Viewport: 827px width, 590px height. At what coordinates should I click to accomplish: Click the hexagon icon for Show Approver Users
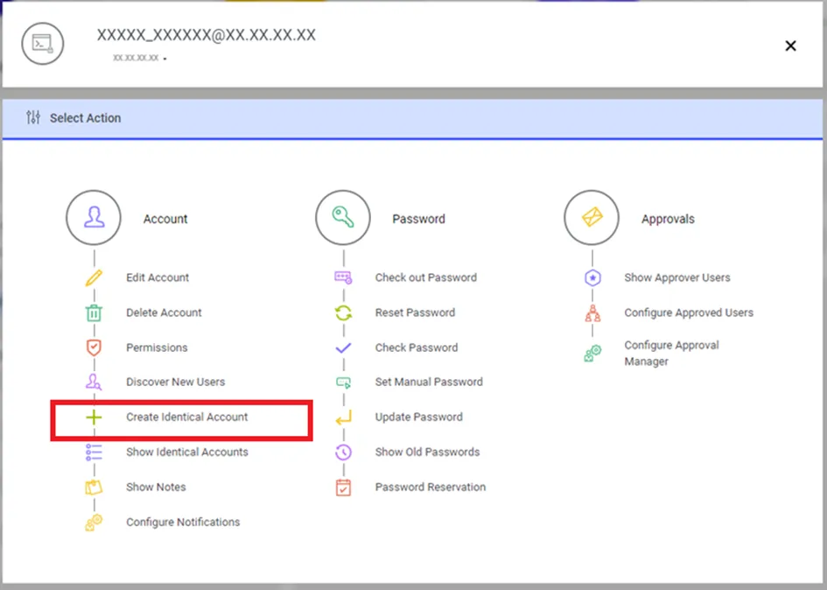(592, 277)
